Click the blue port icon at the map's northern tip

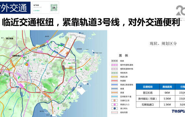80,33
